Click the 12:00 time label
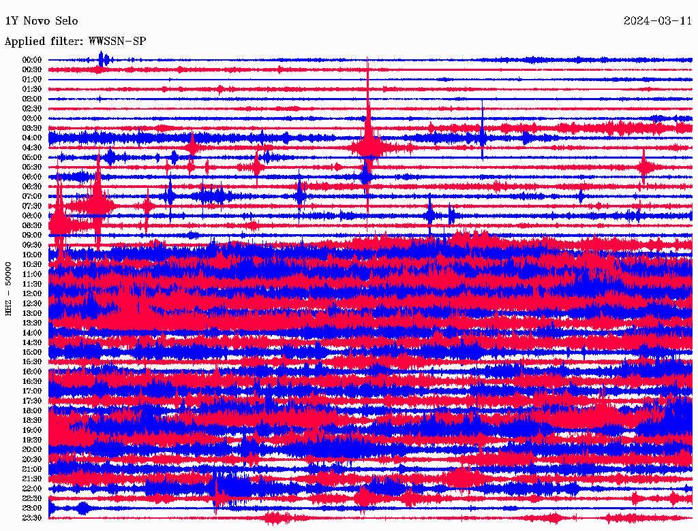 point(32,293)
